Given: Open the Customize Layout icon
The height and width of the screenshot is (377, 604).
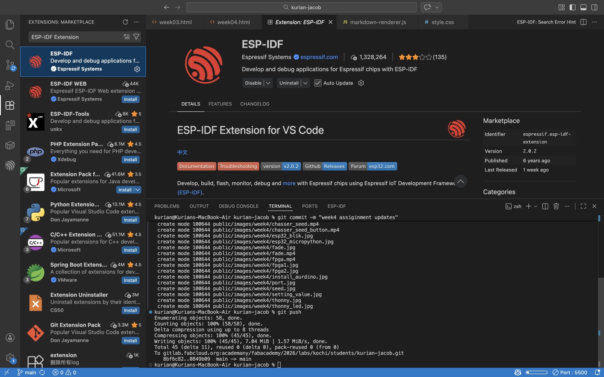Looking at the screenshot, I should point(562,7).
